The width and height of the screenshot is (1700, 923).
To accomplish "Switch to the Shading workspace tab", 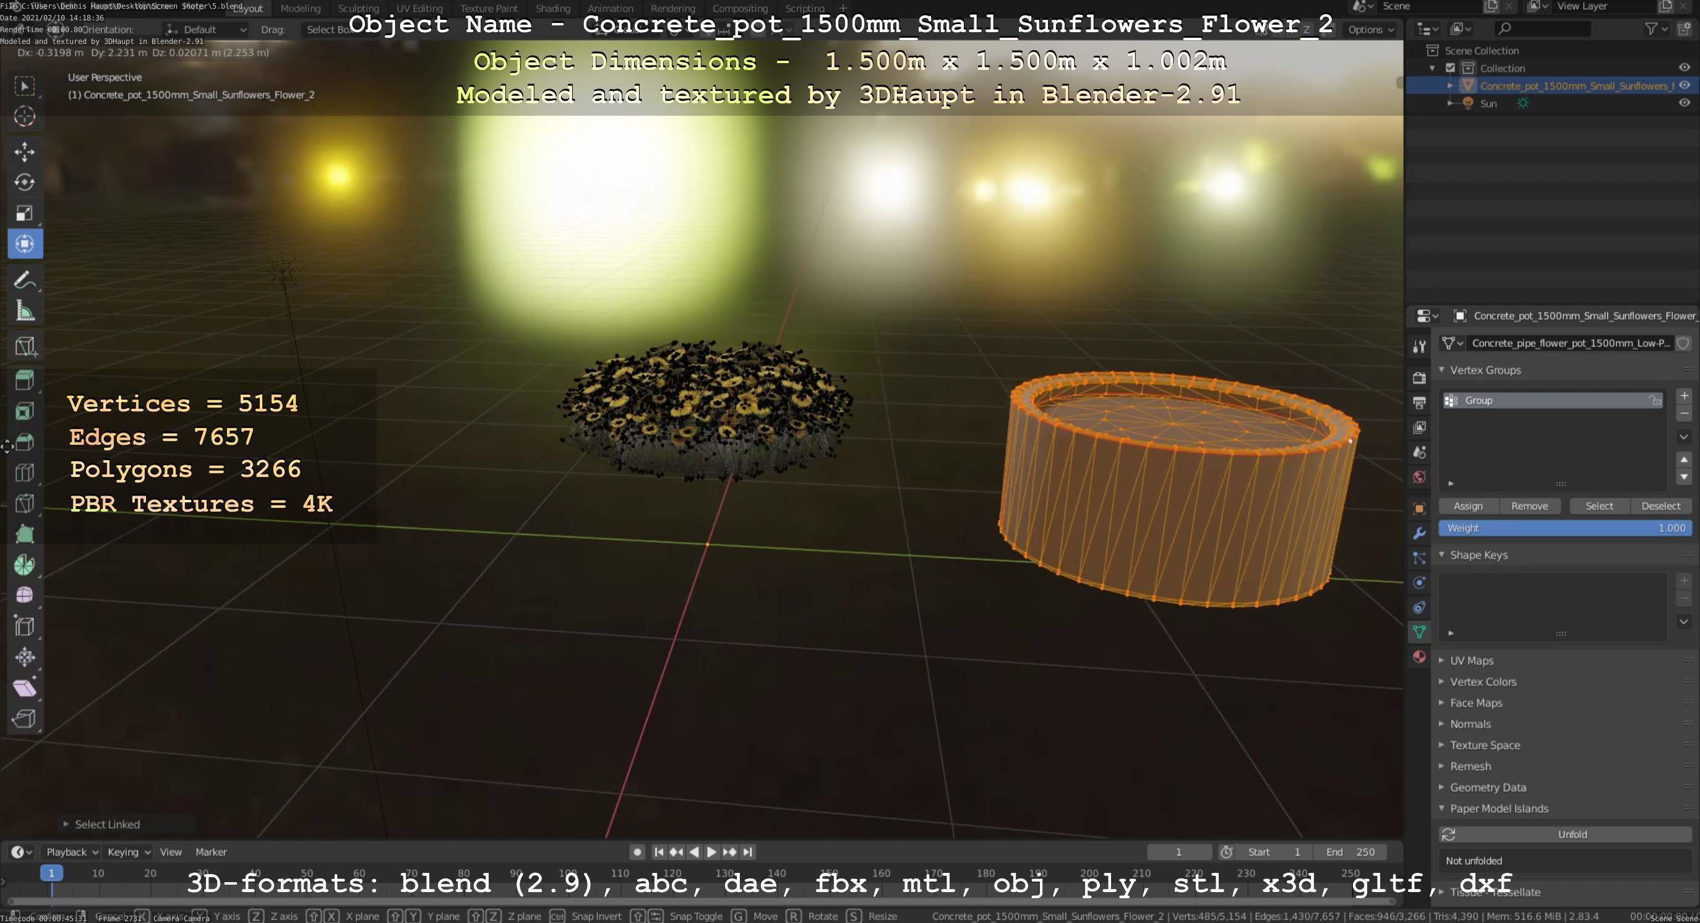I will pos(552,9).
